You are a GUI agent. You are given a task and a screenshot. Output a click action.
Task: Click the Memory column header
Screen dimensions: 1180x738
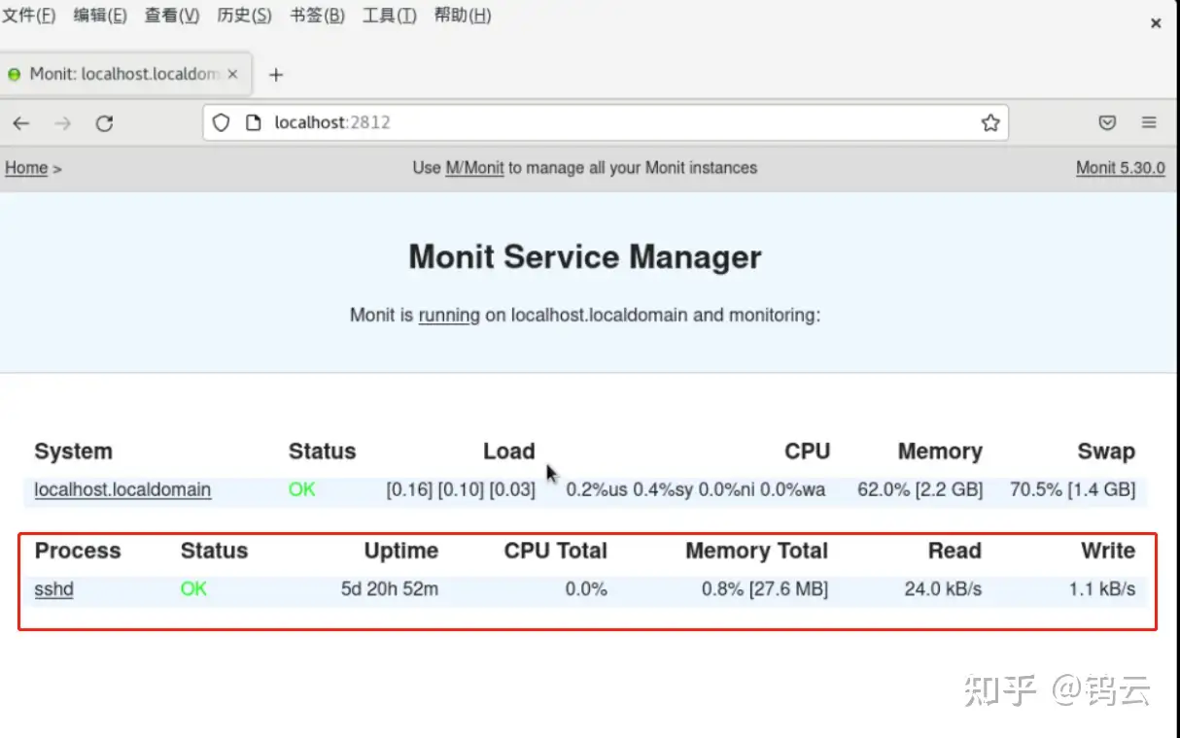coord(940,452)
